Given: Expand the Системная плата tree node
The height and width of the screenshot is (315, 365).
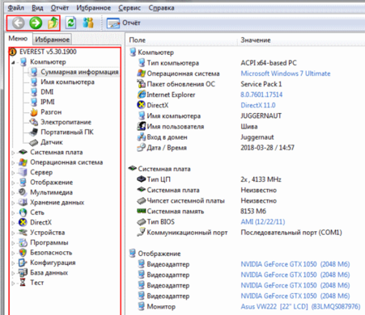Looking at the screenshot, I should click(x=13, y=153).
